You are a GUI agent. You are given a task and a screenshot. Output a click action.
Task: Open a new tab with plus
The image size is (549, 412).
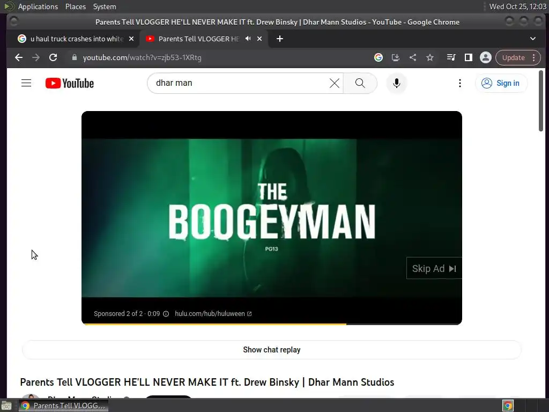point(280,39)
